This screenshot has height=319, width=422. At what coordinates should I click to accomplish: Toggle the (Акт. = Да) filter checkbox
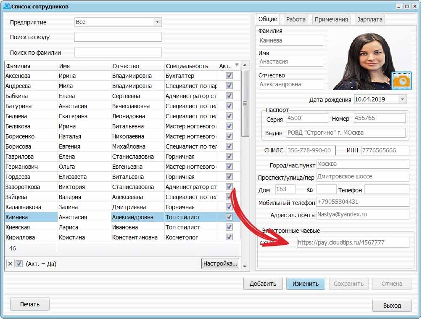pos(19,264)
